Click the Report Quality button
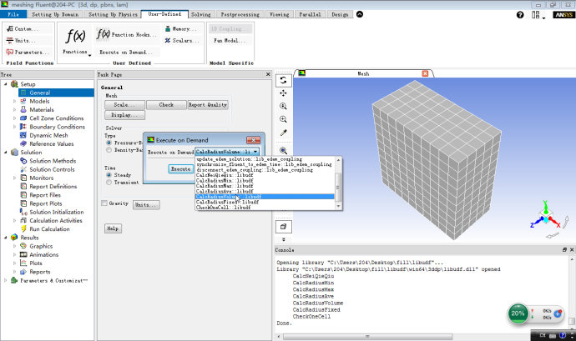The width and height of the screenshot is (576, 341). point(208,104)
